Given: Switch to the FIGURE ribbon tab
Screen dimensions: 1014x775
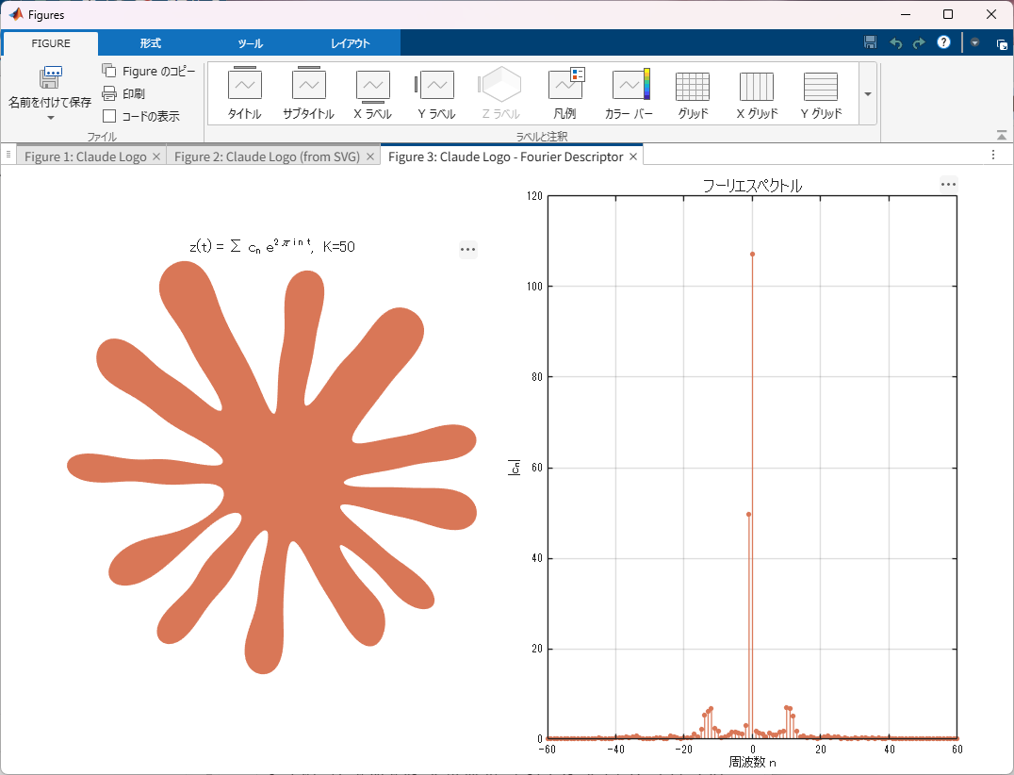Looking at the screenshot, I should 51,43.
